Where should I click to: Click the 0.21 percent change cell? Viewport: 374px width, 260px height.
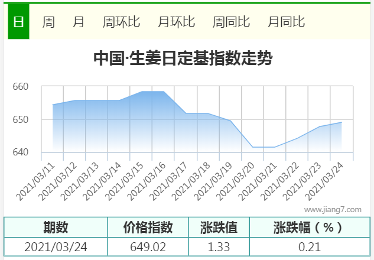(310, 247)
